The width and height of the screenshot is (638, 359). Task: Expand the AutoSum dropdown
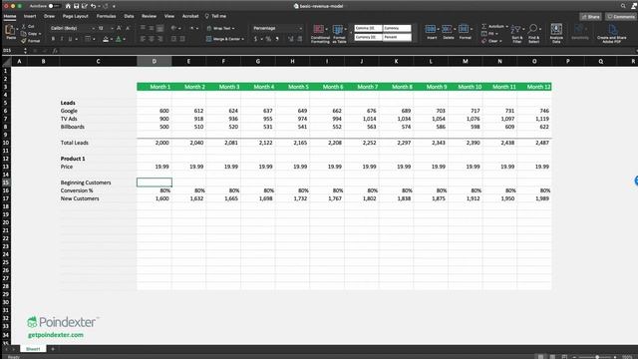coord(507,26)
